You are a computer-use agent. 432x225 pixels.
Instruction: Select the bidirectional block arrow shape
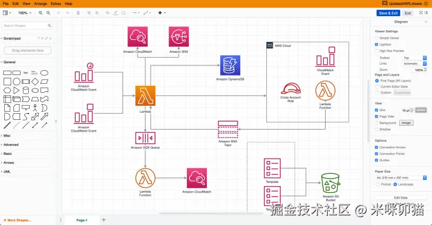(35, 117)
